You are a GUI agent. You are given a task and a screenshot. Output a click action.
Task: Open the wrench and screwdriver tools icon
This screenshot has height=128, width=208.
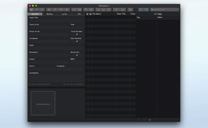67,10
